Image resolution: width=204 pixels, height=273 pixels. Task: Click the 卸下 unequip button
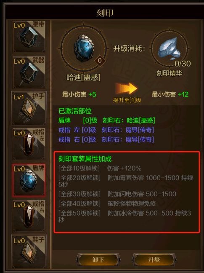(98, 260)
